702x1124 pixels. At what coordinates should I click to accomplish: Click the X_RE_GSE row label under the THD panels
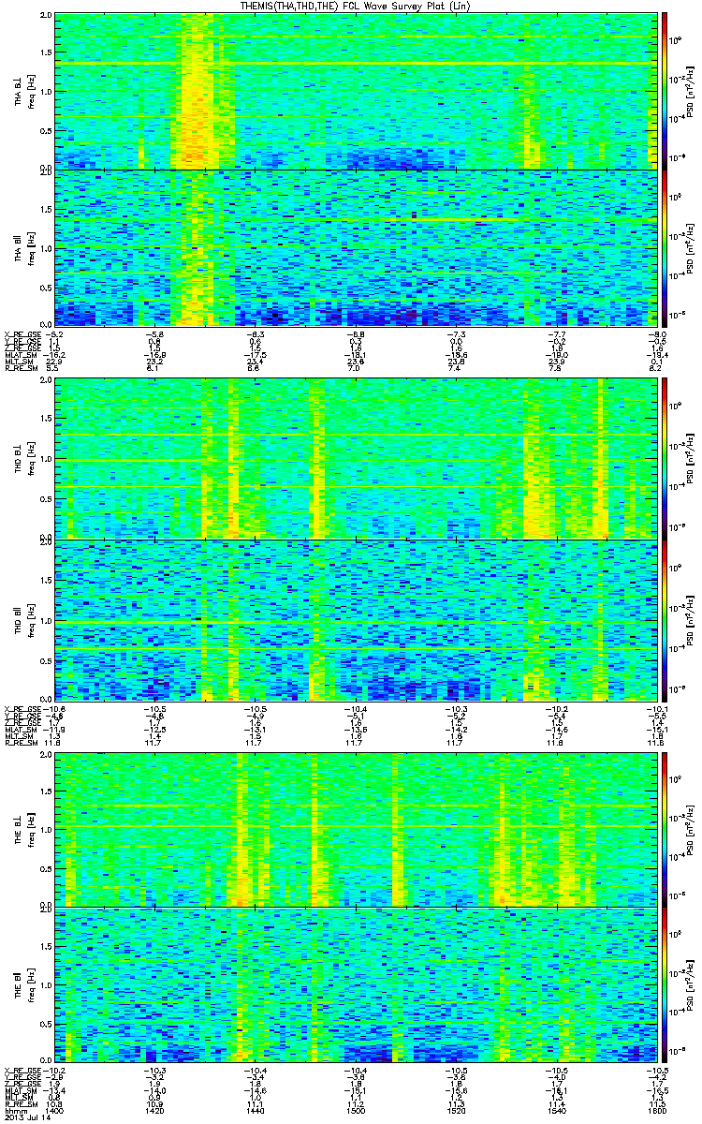21,707
